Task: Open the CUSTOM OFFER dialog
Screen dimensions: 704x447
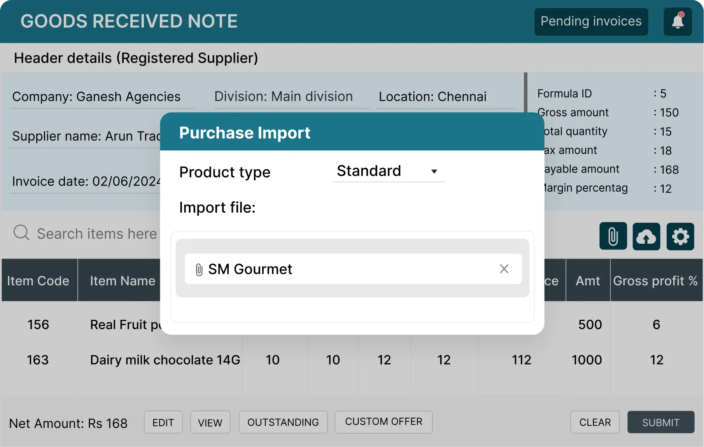Action: (x=383, y=421)
